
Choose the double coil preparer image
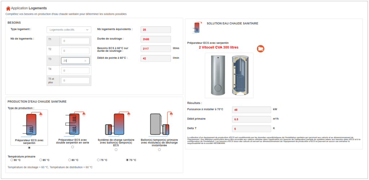coord(73,125)
